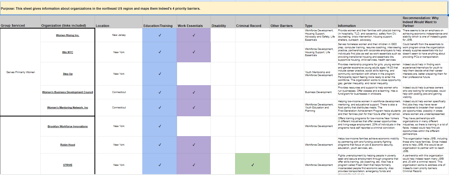Select Win NYC Information cell about homeless women

pos(369,52)
